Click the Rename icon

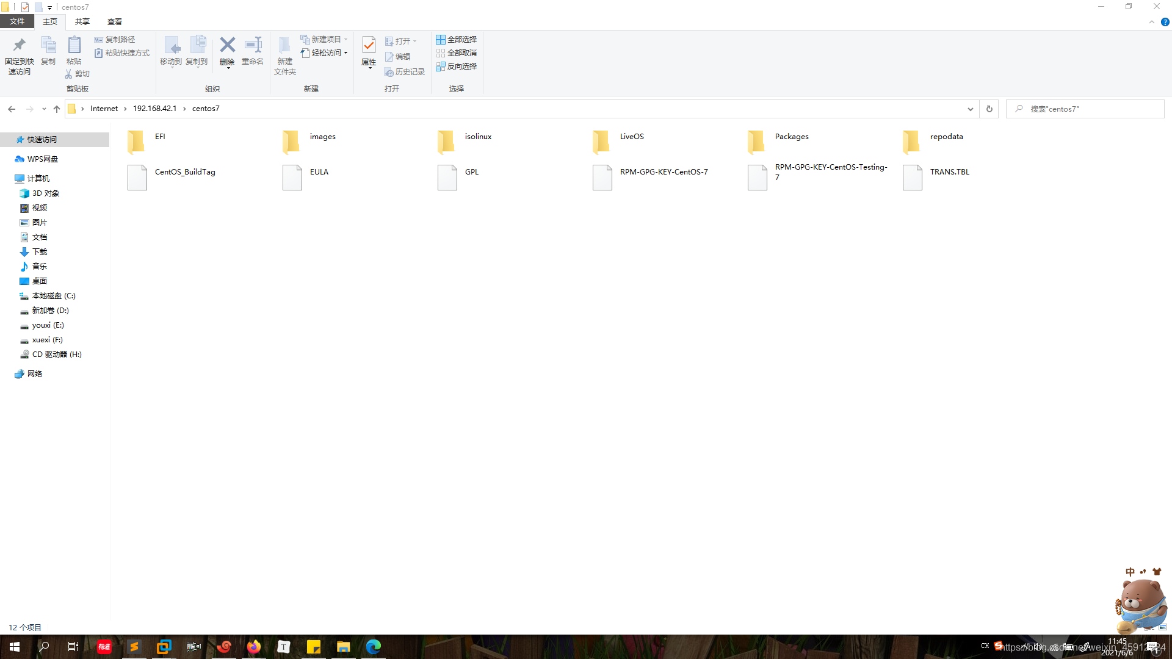click(253, 45)
